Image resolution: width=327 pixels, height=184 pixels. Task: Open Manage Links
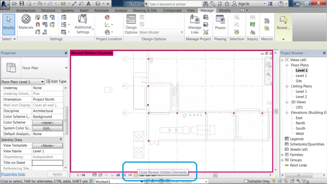coord(194,24)
